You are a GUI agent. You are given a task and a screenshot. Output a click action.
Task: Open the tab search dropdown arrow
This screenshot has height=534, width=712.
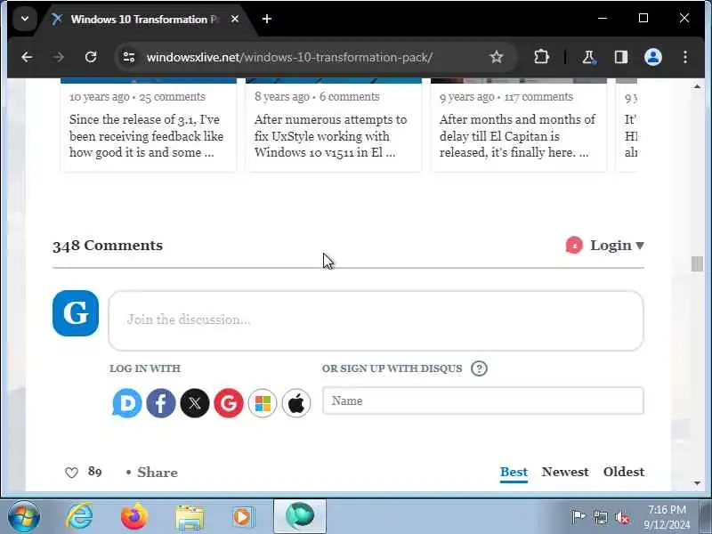coord(25,19)
